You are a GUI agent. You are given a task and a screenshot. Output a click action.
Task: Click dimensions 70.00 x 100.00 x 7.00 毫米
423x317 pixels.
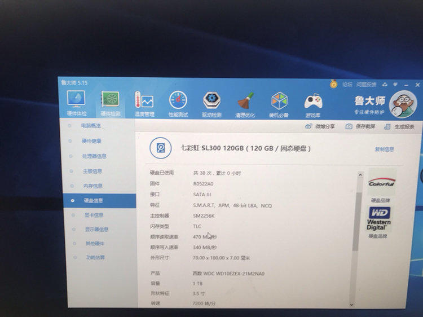pos(221,258)
